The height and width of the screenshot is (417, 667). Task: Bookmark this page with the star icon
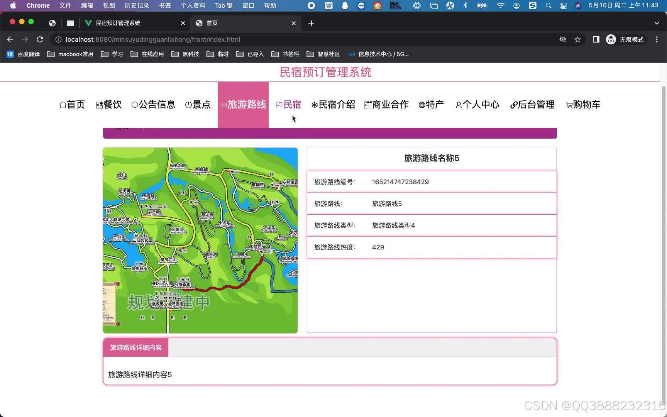coord(577,39)
